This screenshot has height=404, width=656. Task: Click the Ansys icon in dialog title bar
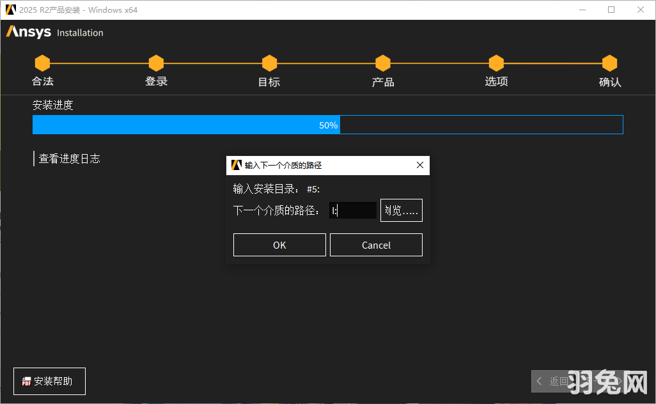point(235,165)
